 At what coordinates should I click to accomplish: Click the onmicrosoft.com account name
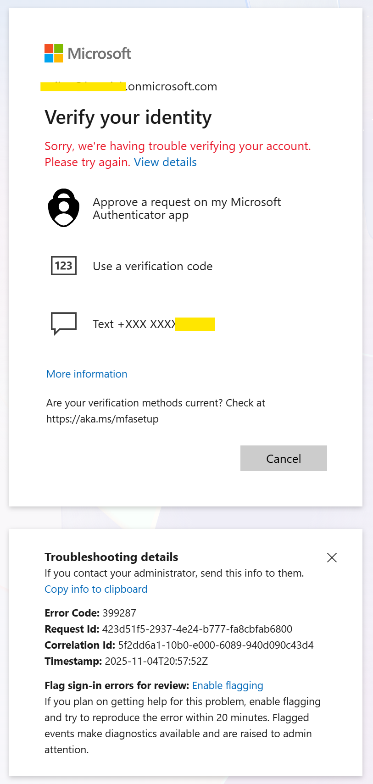(x=130, y=86)
